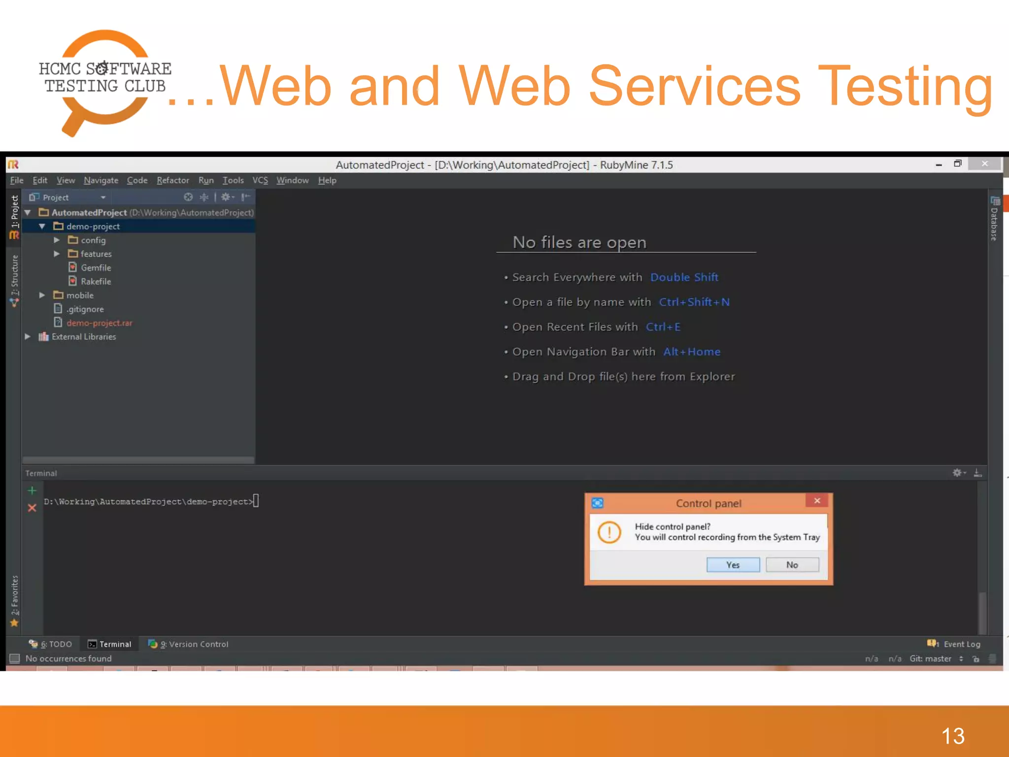Click the Terminal panel hide icon
The height and width of the screenshot is (757, 1009).
coord(978,473)
